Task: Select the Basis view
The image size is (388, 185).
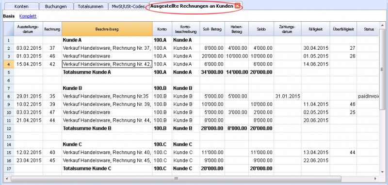Action: 9,16
